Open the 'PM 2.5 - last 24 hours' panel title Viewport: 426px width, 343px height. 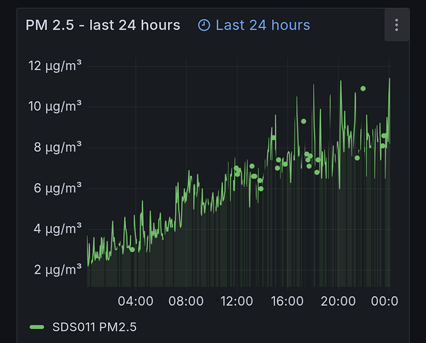[x=103, y=25]
